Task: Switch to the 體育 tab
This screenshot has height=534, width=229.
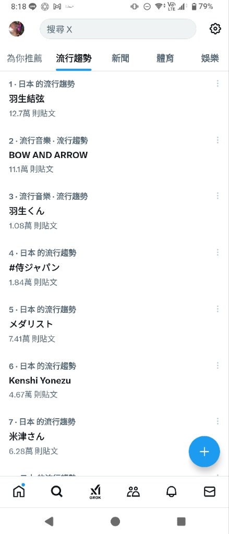Action: tap(165, 58)
